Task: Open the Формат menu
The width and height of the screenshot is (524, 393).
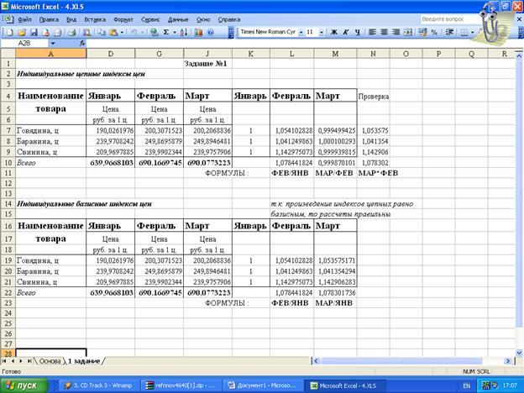Action: (122, 18)
